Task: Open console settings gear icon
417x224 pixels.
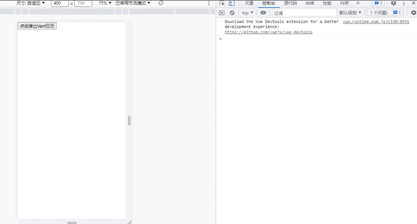Action: pyautogui.click(x=413, y=13)
